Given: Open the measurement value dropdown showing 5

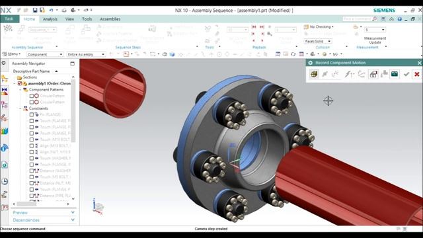Looking at the screenshot, I should coord(375,30).
